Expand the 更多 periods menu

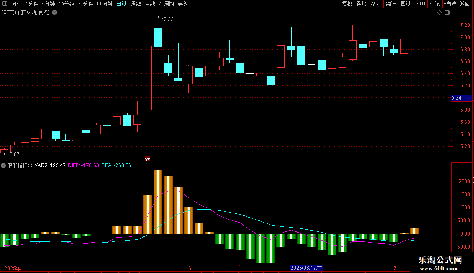(x=184, y=4)
